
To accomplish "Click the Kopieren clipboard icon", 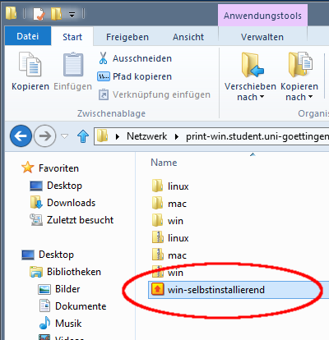I will (30, 65).
